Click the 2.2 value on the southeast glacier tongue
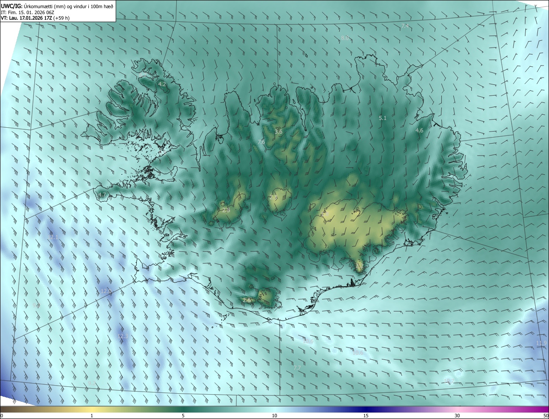The image size is (549, 419). 359,266
